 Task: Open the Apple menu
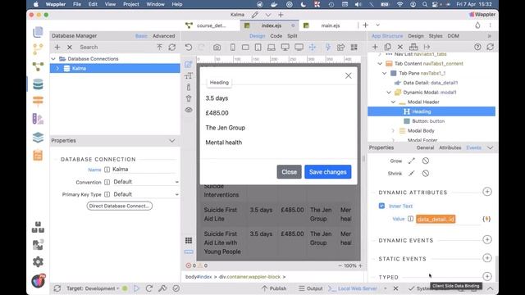pyautogui.click(x=35, y=4)
